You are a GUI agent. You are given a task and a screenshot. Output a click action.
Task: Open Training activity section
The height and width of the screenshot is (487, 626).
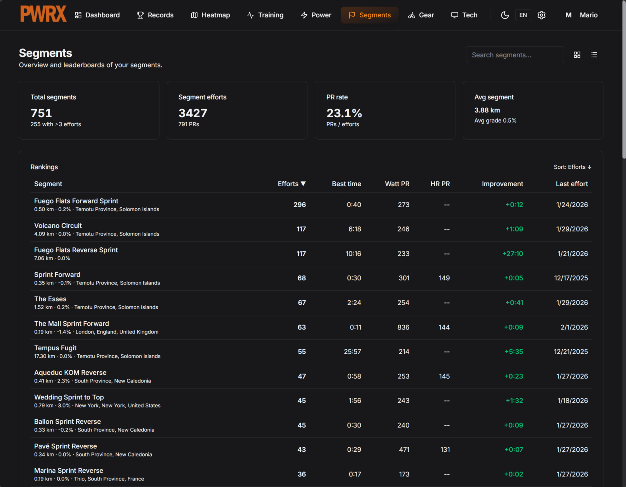click(265, 15)
